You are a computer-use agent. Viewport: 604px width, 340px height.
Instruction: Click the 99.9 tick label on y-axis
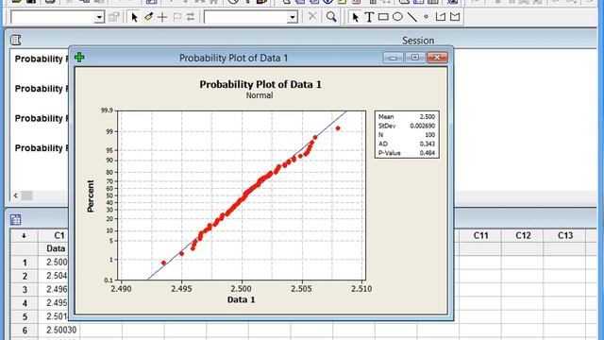(107, 110)
